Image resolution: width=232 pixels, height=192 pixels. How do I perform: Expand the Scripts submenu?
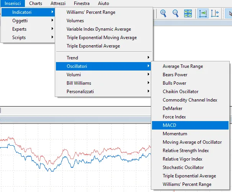28,38
